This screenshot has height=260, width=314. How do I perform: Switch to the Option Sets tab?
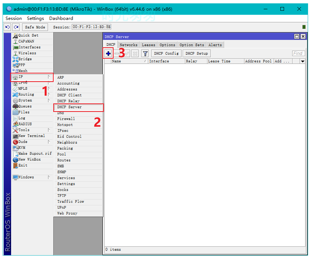coord(192,45)
